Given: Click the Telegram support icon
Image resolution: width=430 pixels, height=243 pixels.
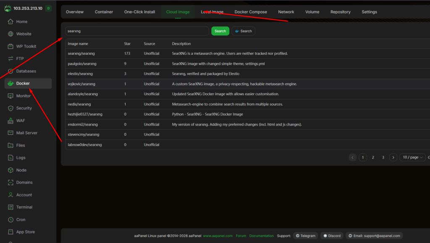Looking at the screenshot, I should 298,235.
